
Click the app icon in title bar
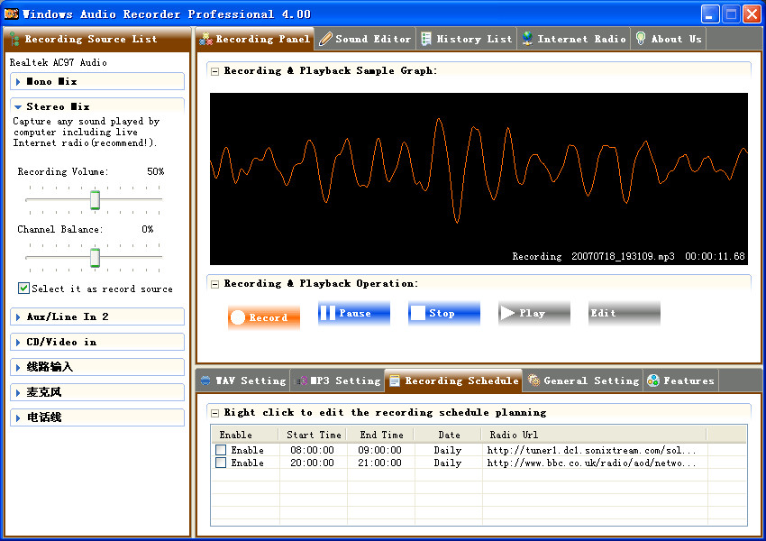point(11,14)
